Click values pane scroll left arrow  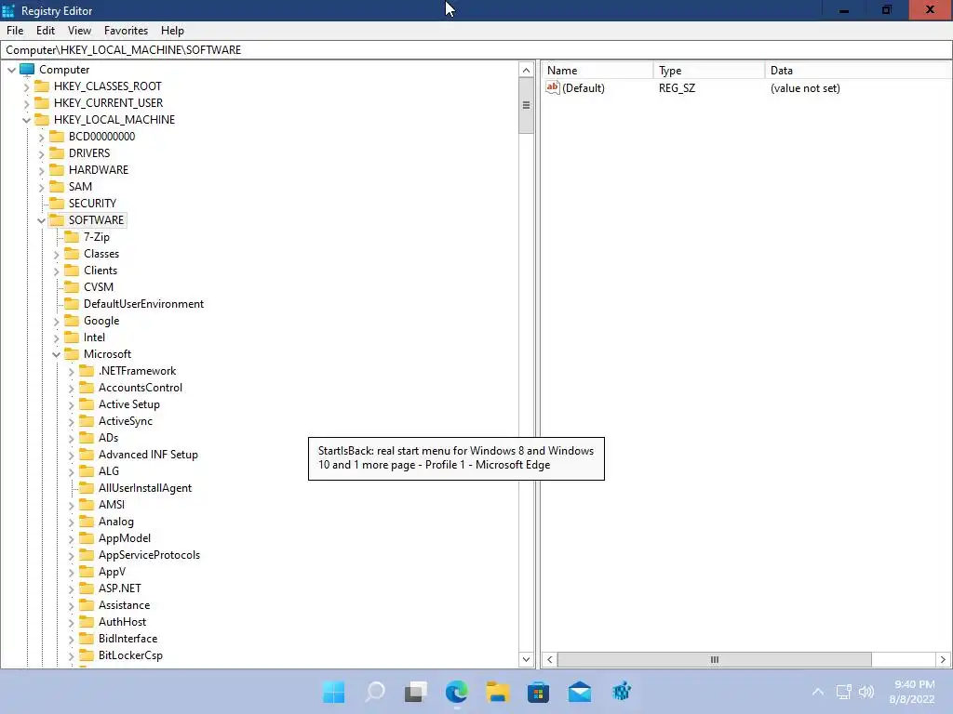(549, 659)
